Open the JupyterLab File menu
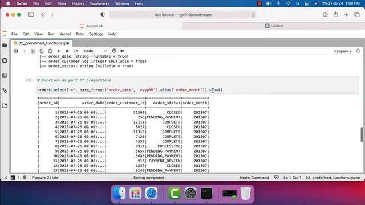 (x=14, y=34)
